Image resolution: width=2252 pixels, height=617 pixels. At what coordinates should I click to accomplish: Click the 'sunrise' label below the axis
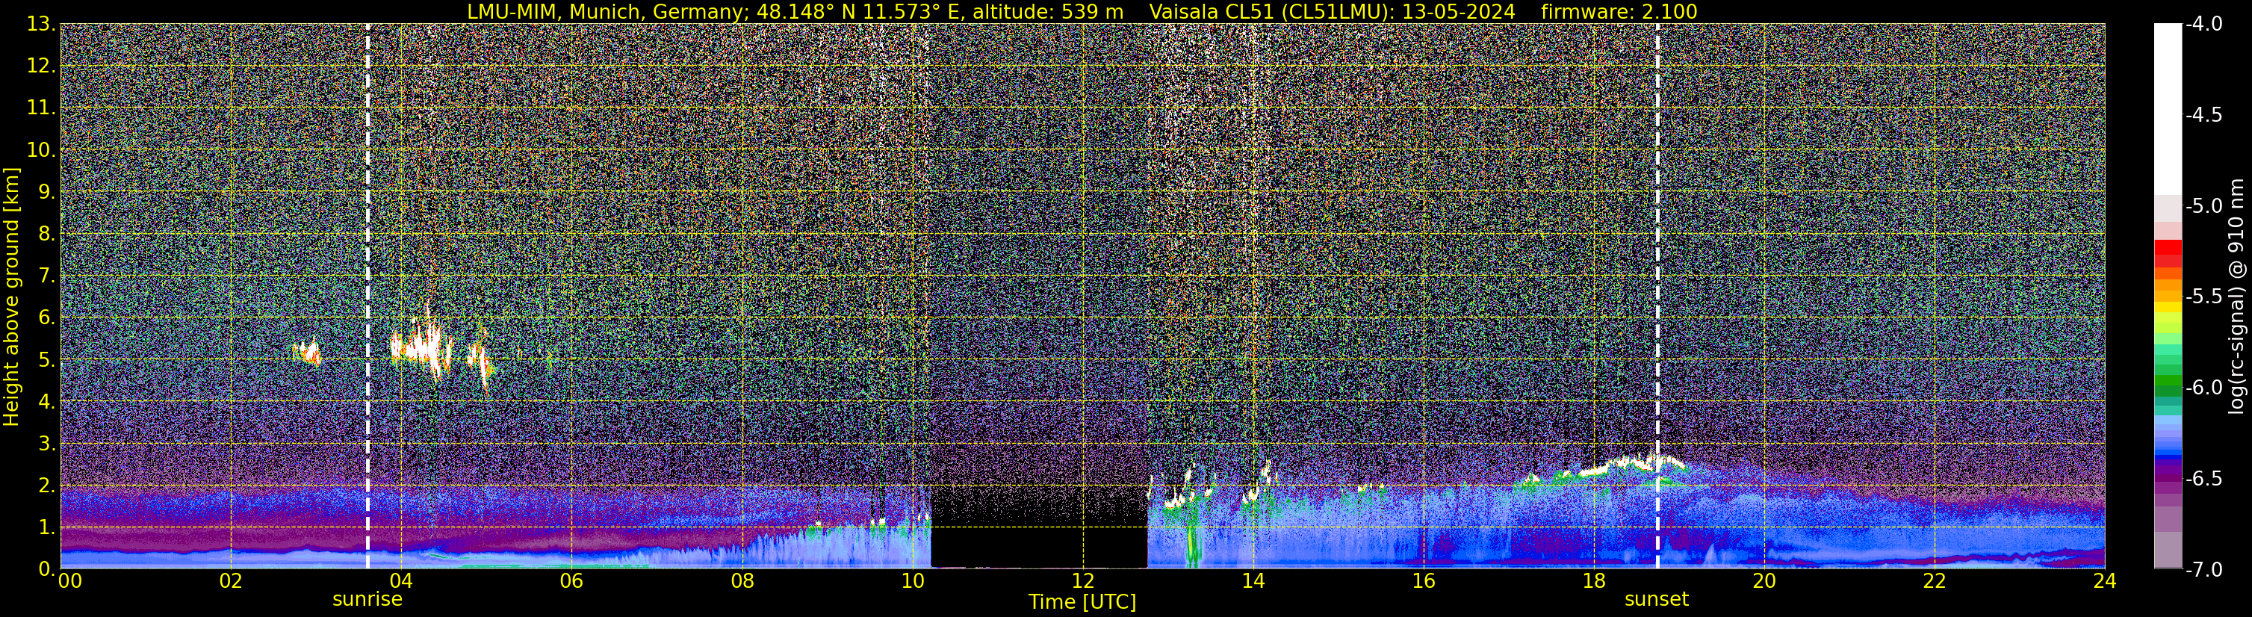click(367, 600)
